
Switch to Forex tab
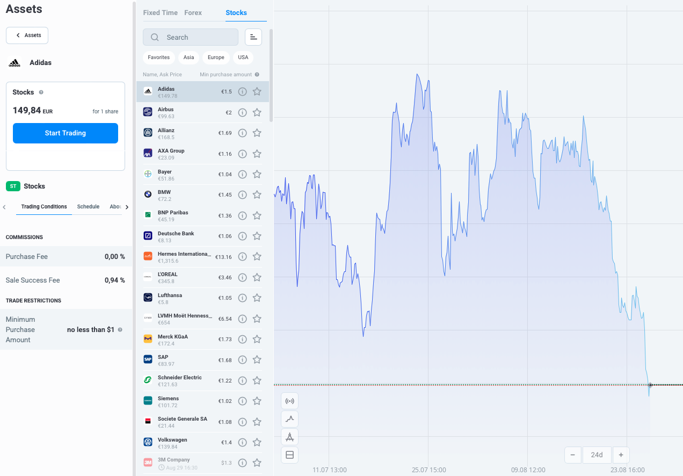pyautogui.click(x=193, y=13)
